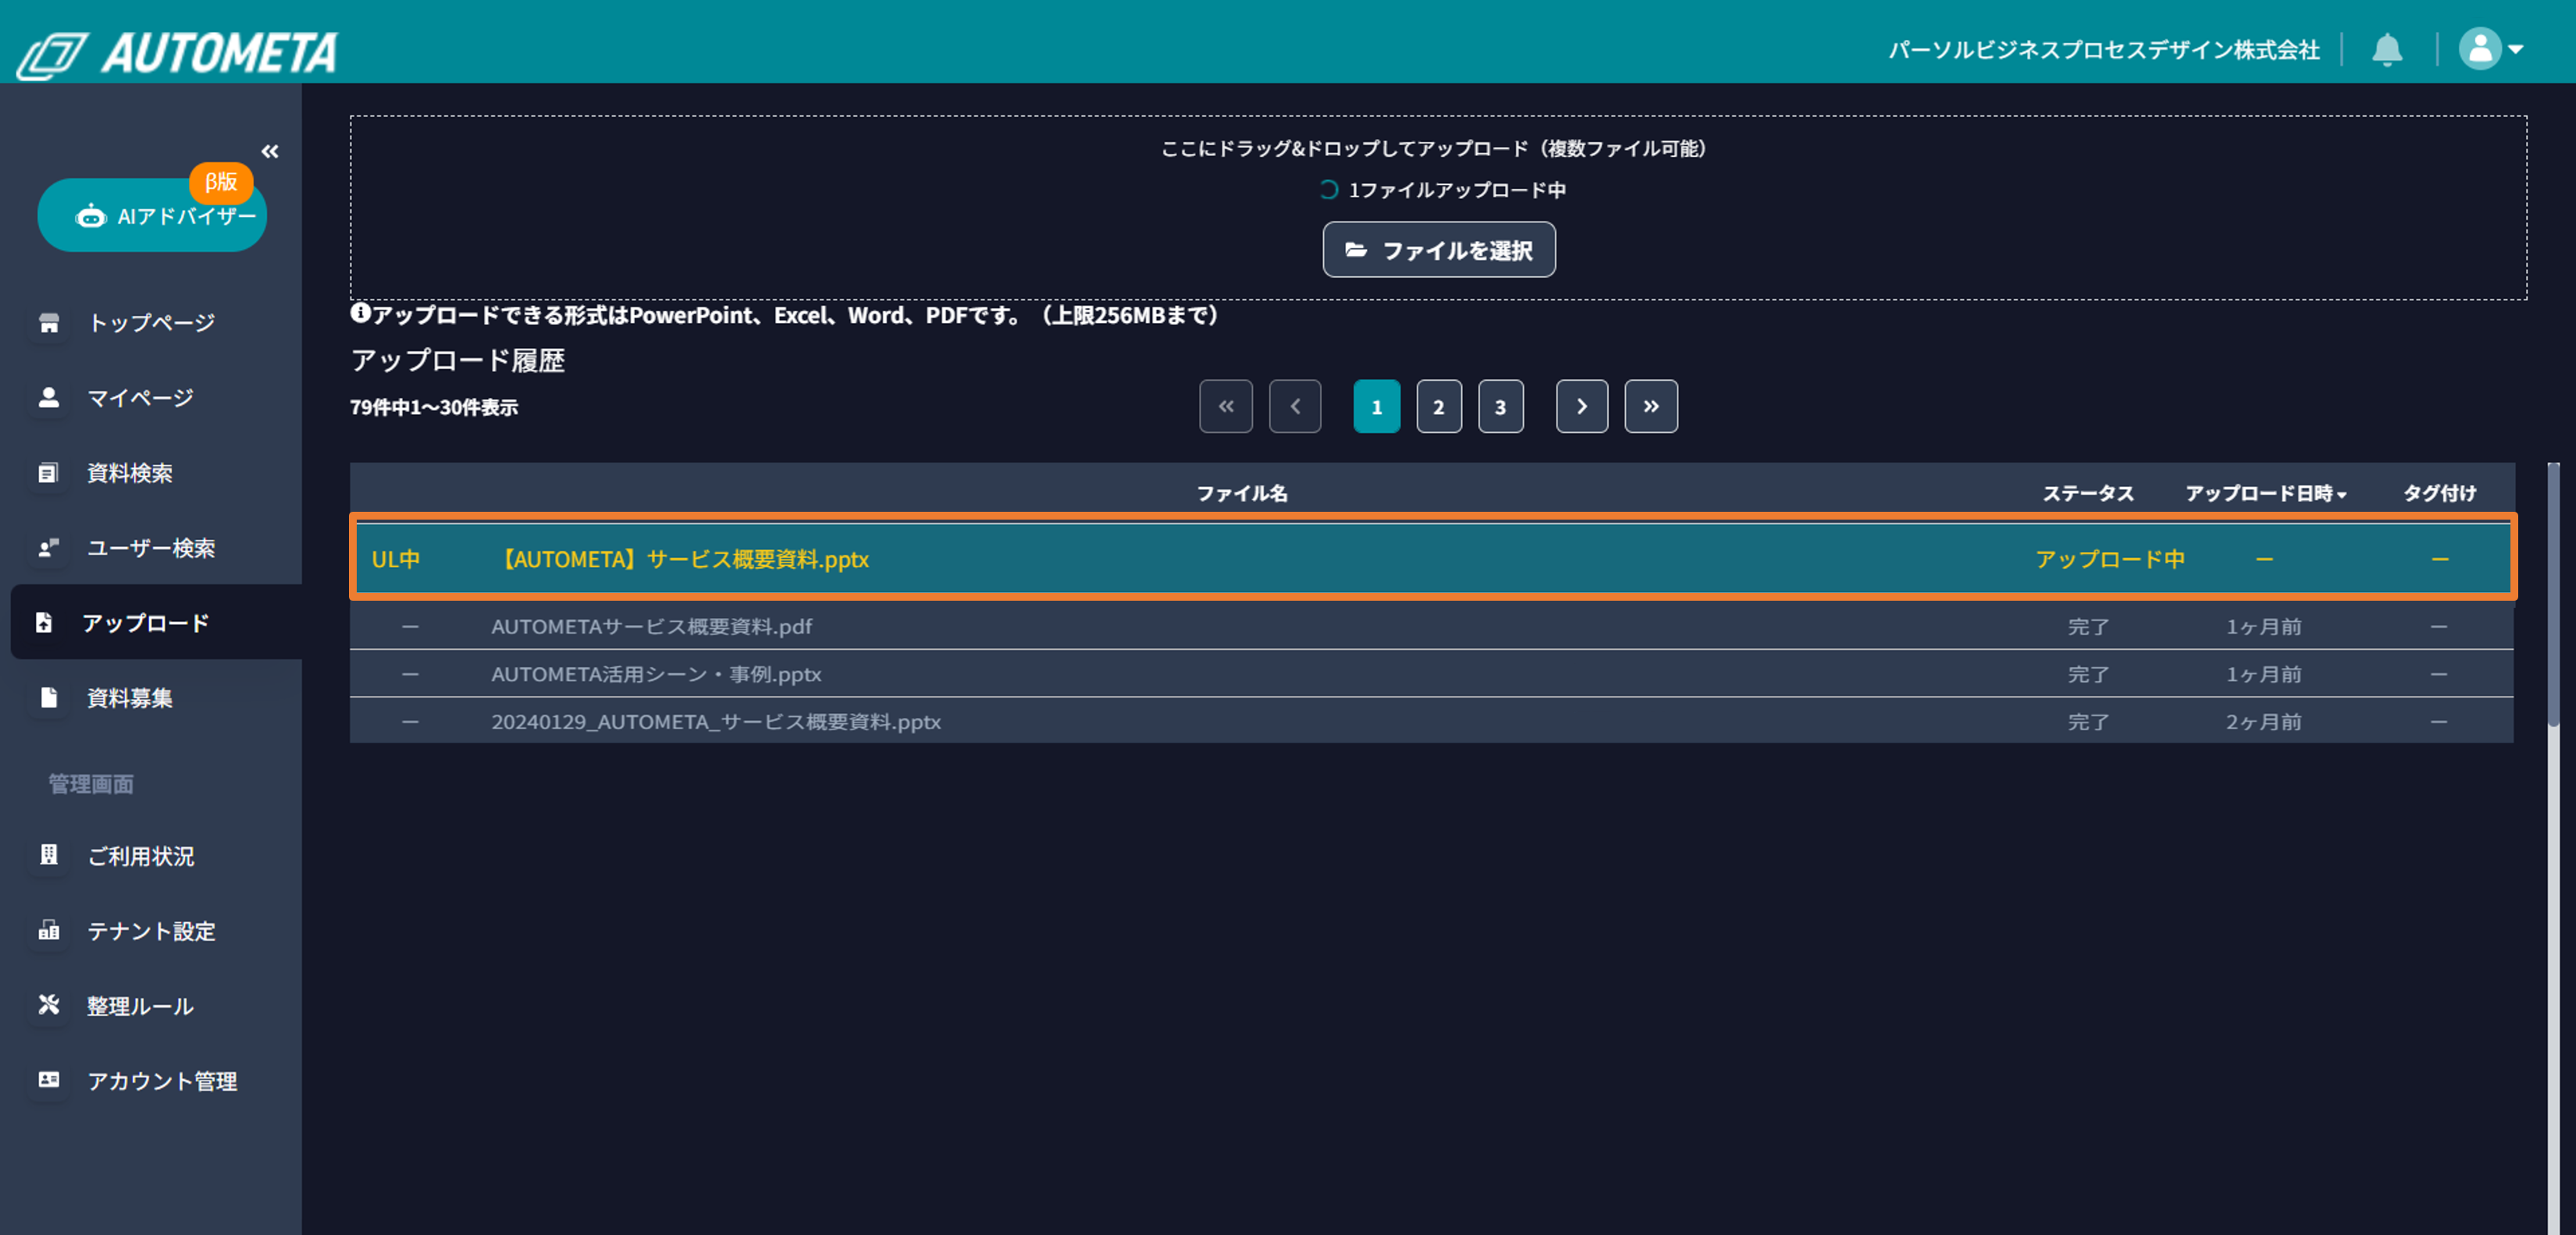Click the テナント設定 icon
The width and height of the screenshot is (2576, 1235).
tap(49, 930)
